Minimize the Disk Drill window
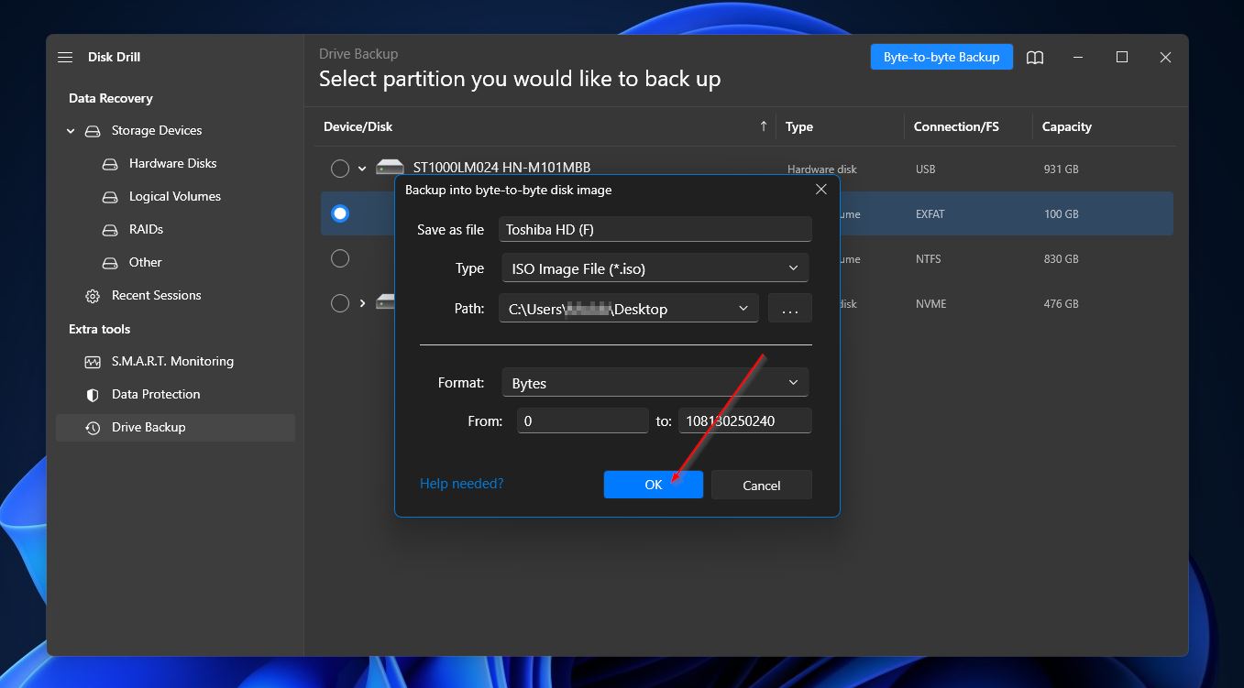Image resolution: width=1244 pixels, height=688 pixels. pos(1079,57)
